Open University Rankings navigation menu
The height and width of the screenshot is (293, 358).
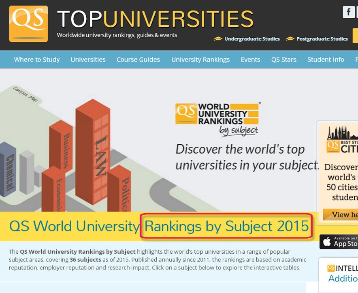pos(200,60)
